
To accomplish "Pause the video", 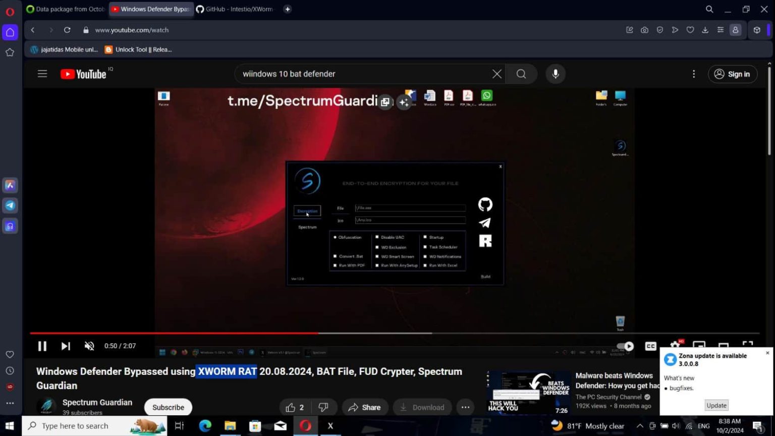I will 42,346.
